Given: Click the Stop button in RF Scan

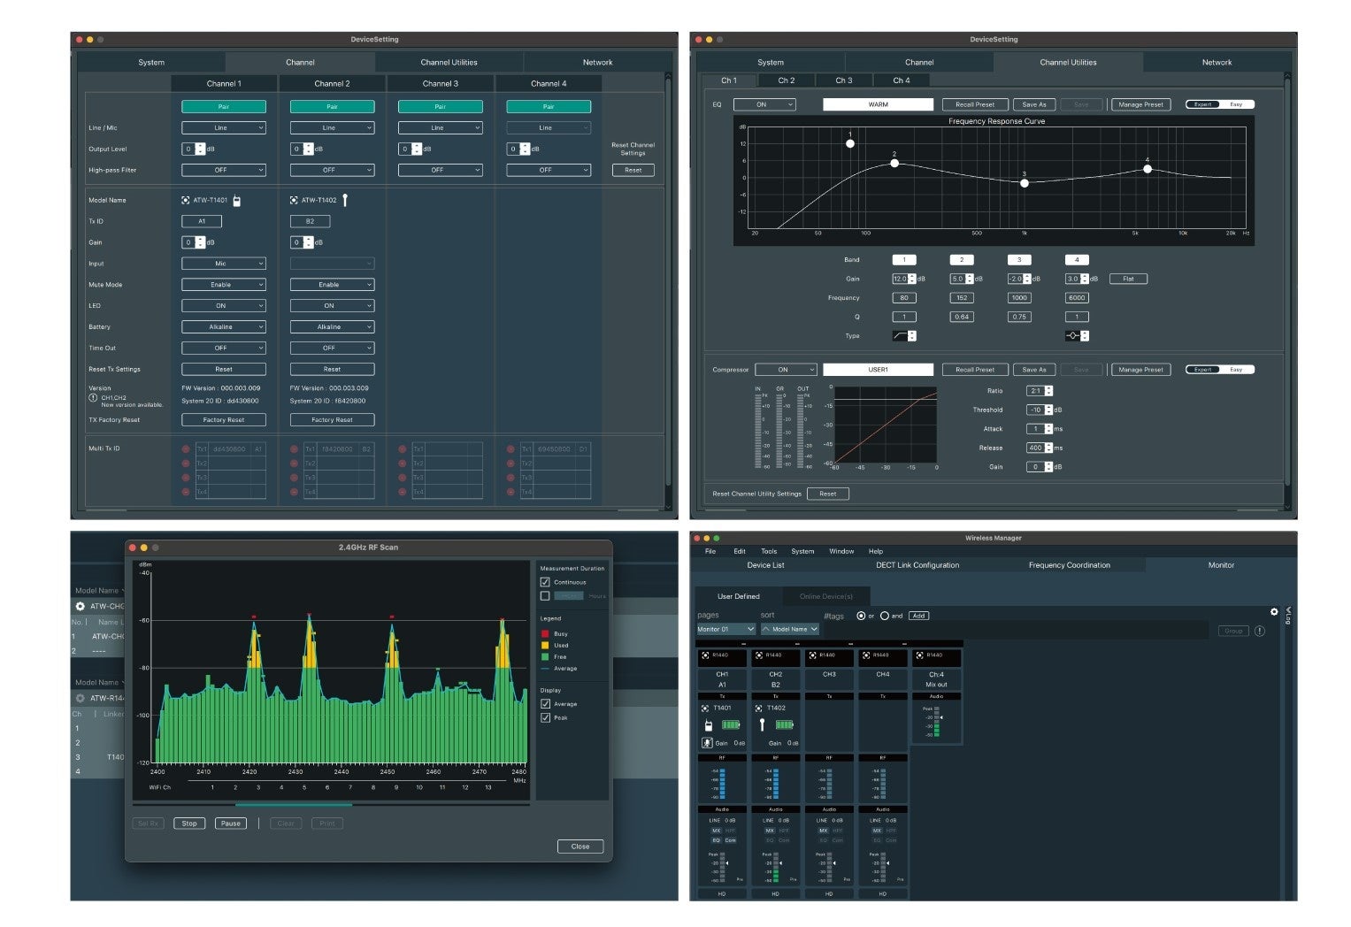Looking at the screenshot, I should [189, 824].
